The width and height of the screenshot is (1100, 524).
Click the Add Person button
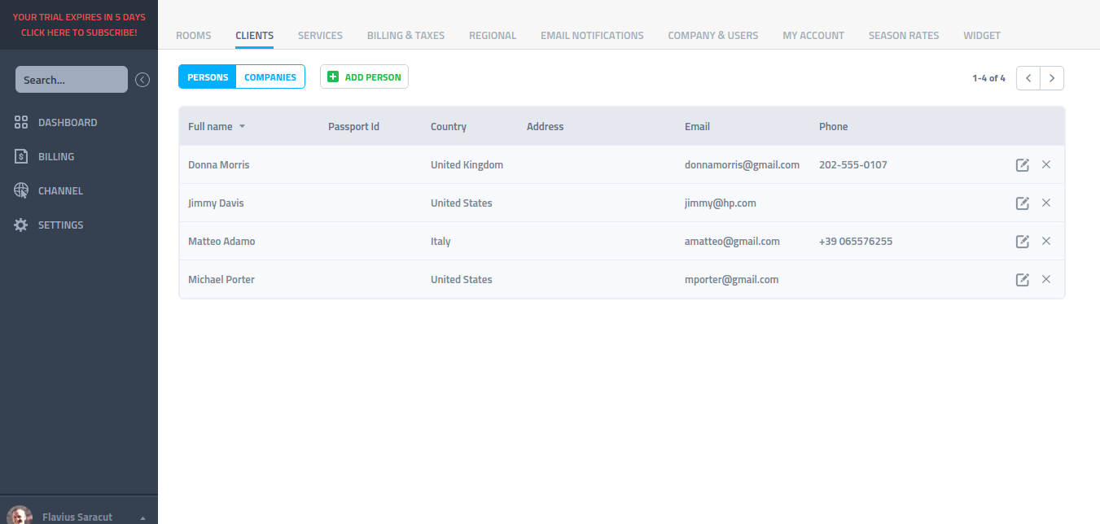pos(364,77)
